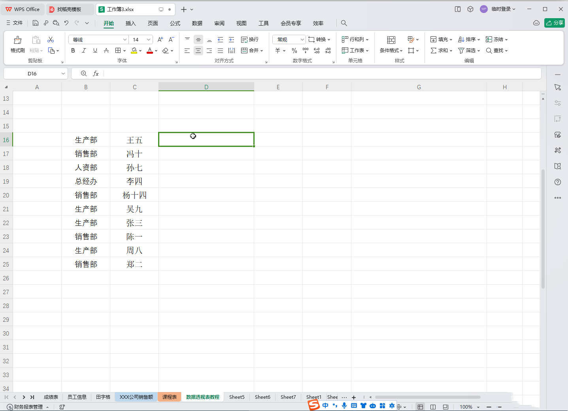Switch to page layout view in status bar

click(433, 407)
